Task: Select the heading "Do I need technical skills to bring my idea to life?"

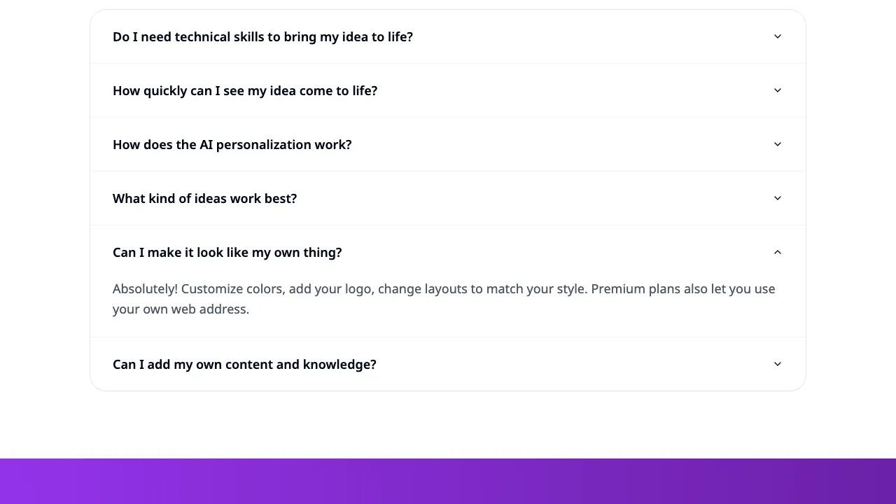Action: (262, 36)
